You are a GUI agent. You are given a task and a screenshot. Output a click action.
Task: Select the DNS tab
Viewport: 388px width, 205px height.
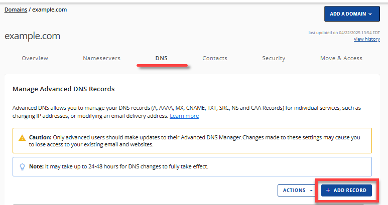pos(162,58)
